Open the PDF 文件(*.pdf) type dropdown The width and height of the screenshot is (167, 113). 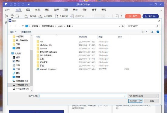tap(143, 96)
